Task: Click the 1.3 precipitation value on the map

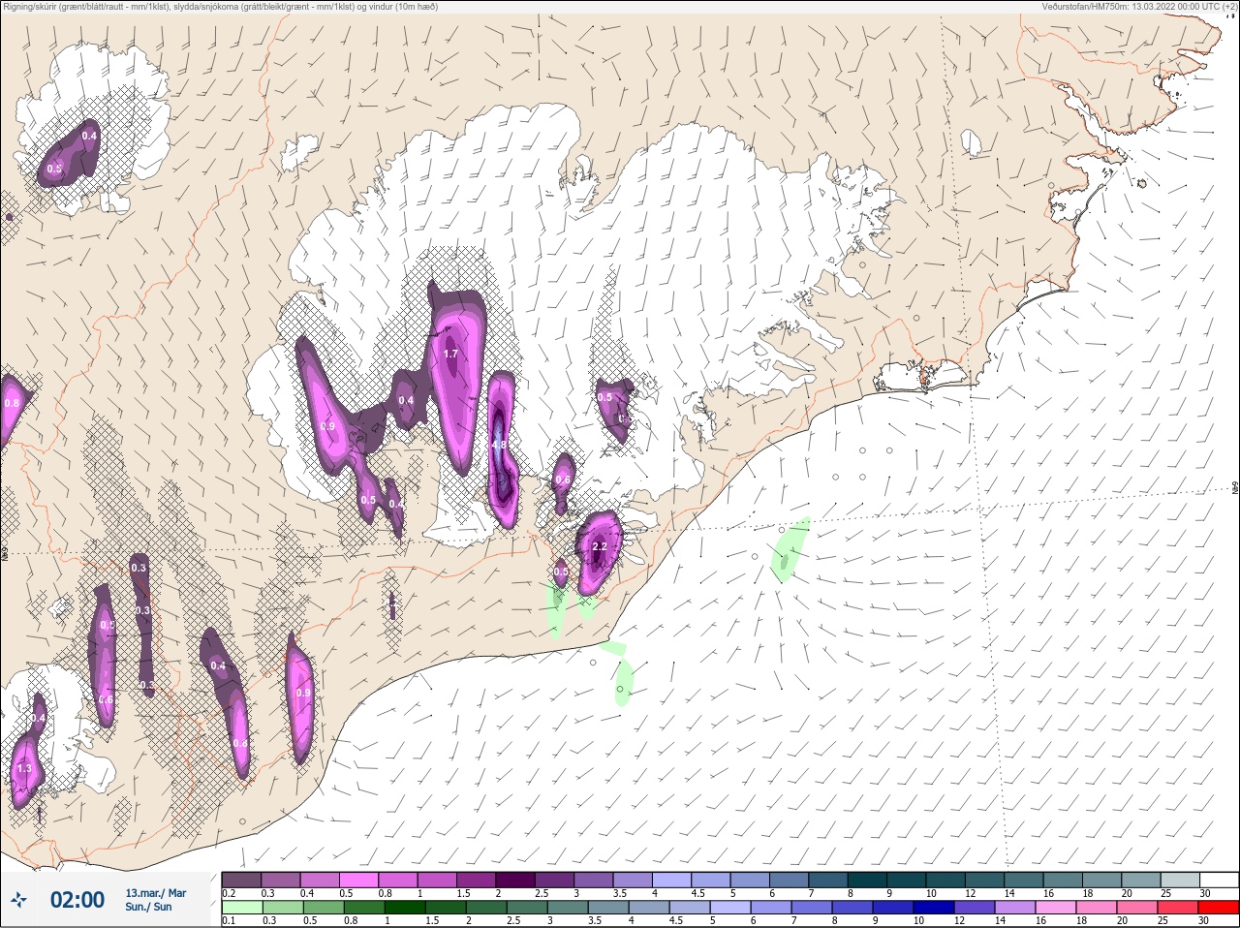Action: tap(24, 768)
